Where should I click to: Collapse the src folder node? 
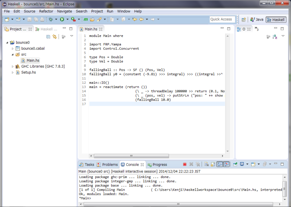pyautogui.click(x=13, y=54)
